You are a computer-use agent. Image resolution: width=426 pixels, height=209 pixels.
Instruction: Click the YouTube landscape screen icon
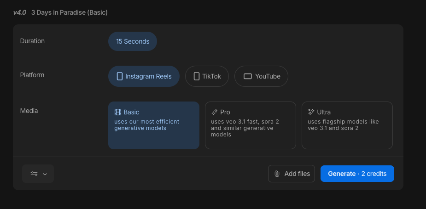pyautogui.click(x=248, y=76)
